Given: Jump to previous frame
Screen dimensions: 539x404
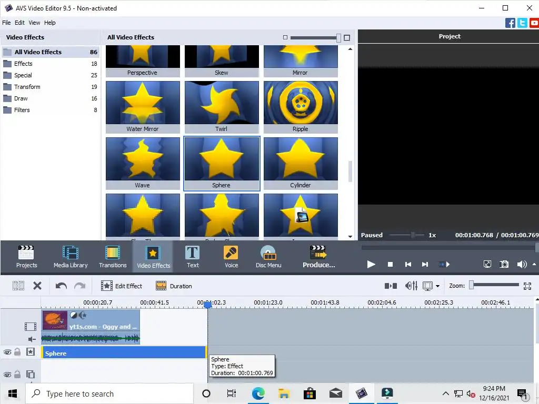Looking at the screenshot, I should 408,264.
